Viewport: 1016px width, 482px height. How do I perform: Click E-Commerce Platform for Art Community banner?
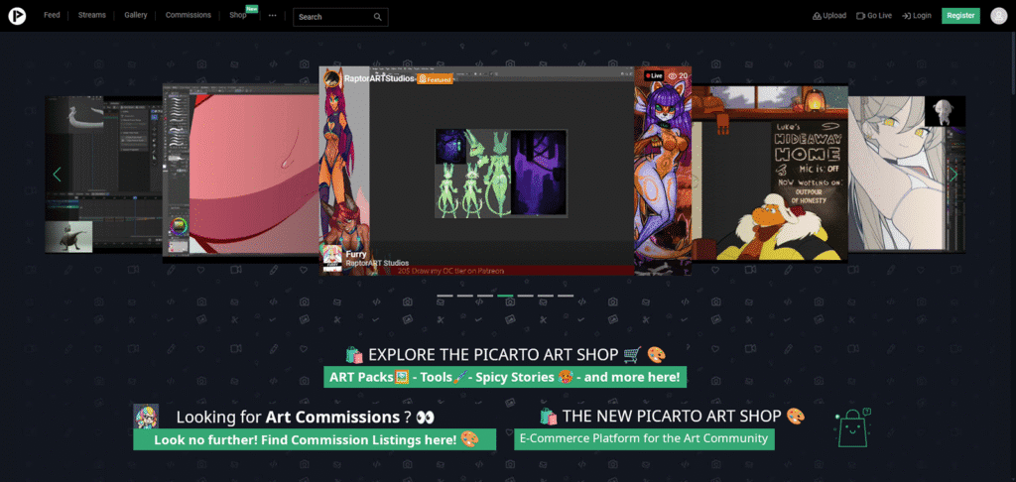tap(644, 438)
